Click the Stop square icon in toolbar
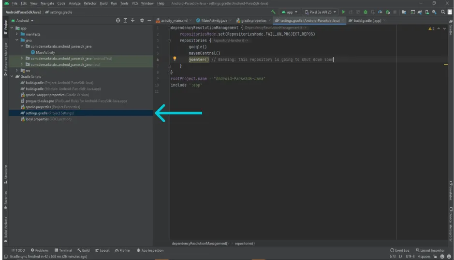Viewport: 454px width, 260px height. click(395, 12)
